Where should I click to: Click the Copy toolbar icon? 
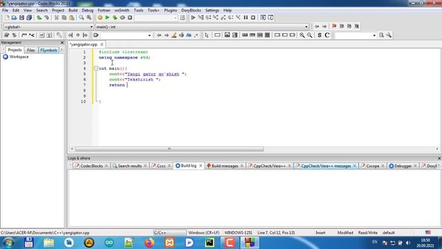(64, 17)
